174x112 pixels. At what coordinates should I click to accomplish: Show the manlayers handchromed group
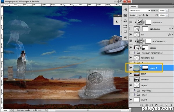[131, 53]
